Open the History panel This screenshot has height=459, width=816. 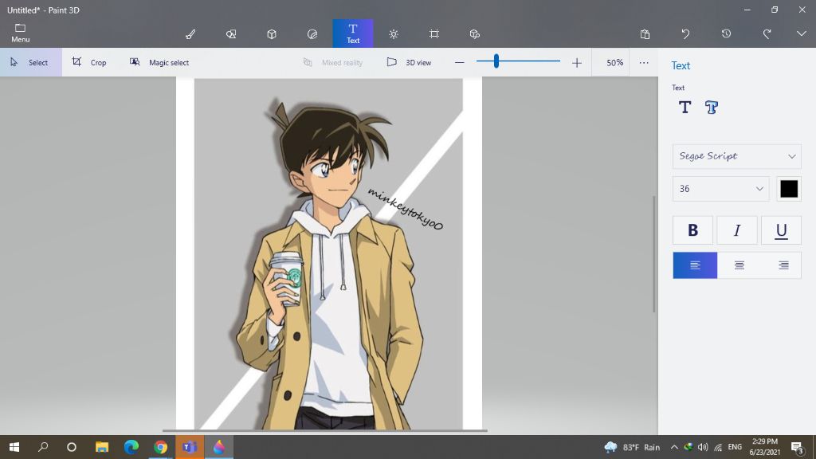(x=726, y=33)
